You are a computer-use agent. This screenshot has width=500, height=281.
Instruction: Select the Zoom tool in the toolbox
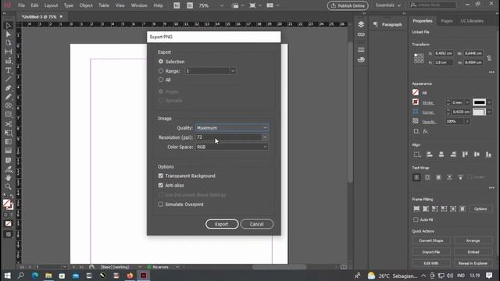pyautogui.click(x=9, y=187)
